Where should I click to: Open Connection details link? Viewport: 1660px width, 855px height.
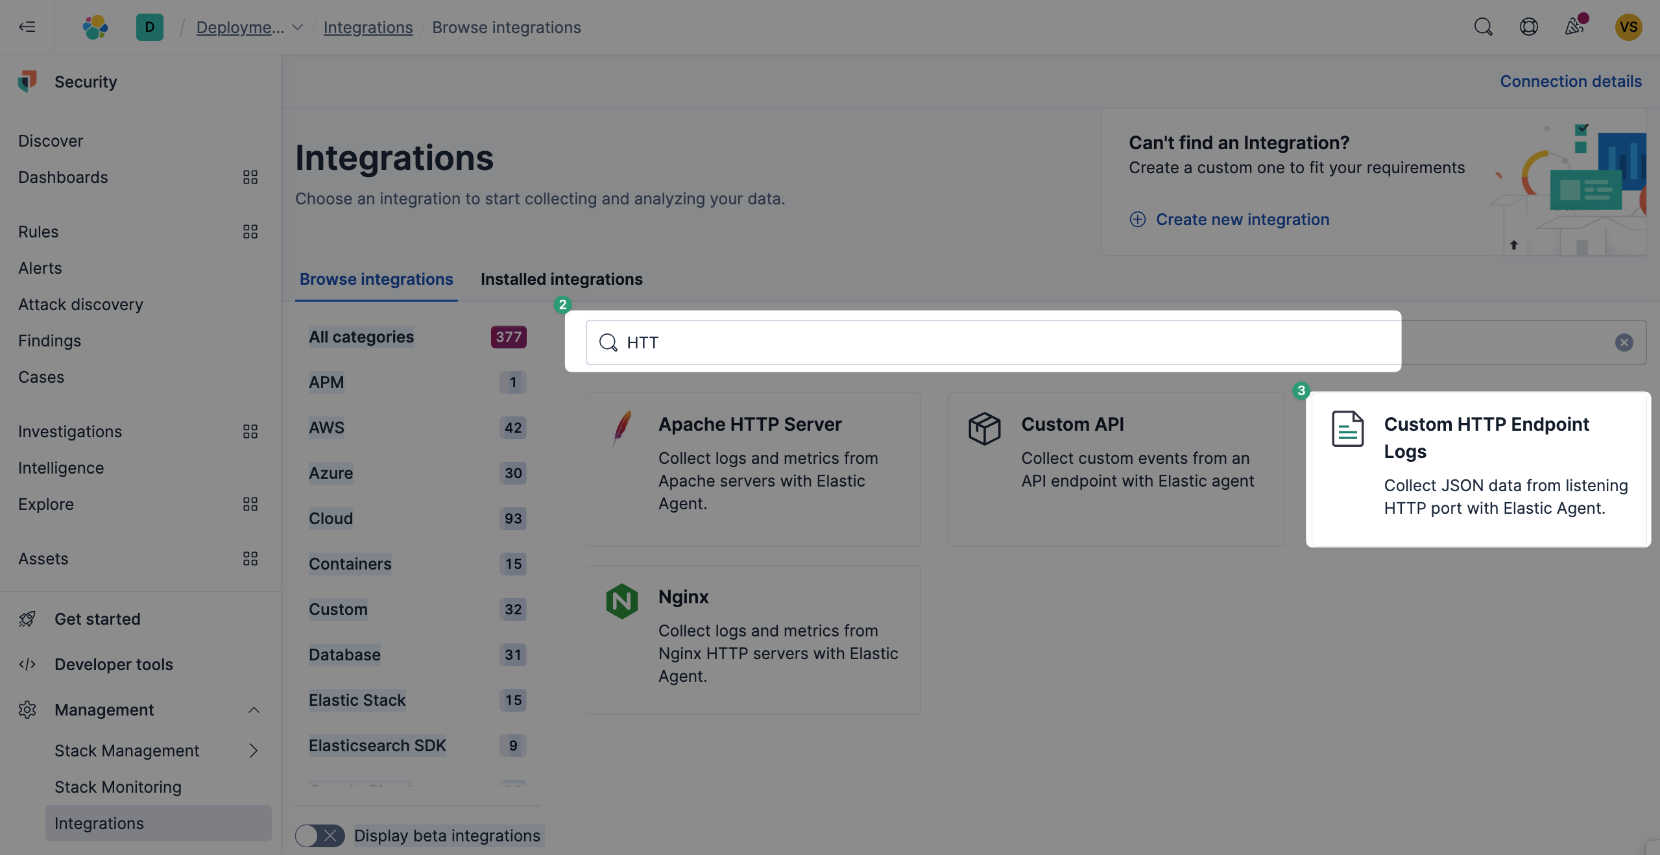click(x=1571, y=81)
